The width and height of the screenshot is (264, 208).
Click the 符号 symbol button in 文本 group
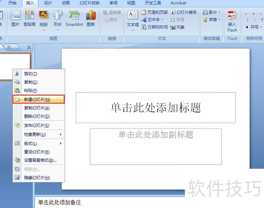click(177, 20)
